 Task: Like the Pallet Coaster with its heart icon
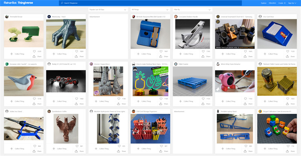pyautogui.click(x=203, y=98)
